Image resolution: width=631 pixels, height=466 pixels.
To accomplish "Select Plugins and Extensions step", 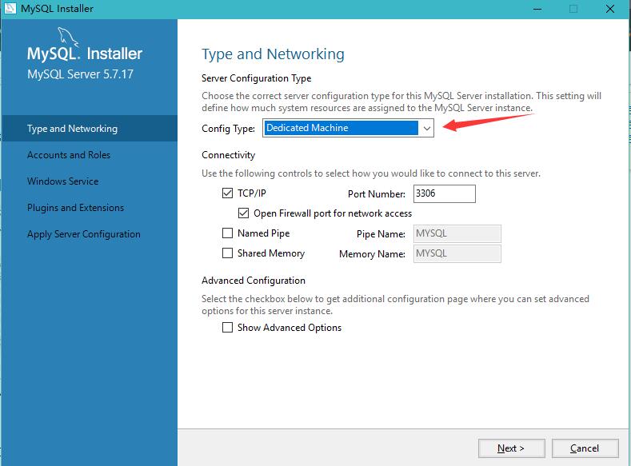I will click(75, 208).
